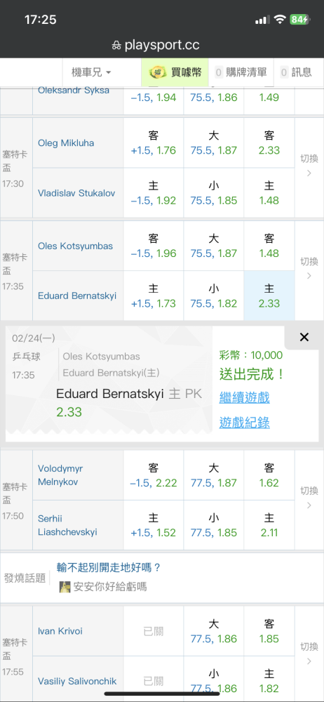Expand 切換 for the Mikluha vs Stukalov match
This screenshot has width=324, height=702.
pos(309,166)
